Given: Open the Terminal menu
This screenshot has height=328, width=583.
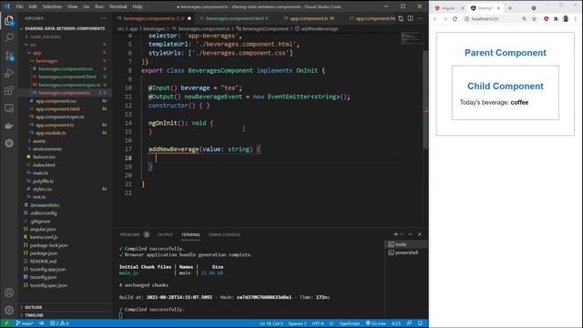Looking at the screenshot, I should point(118,6).
